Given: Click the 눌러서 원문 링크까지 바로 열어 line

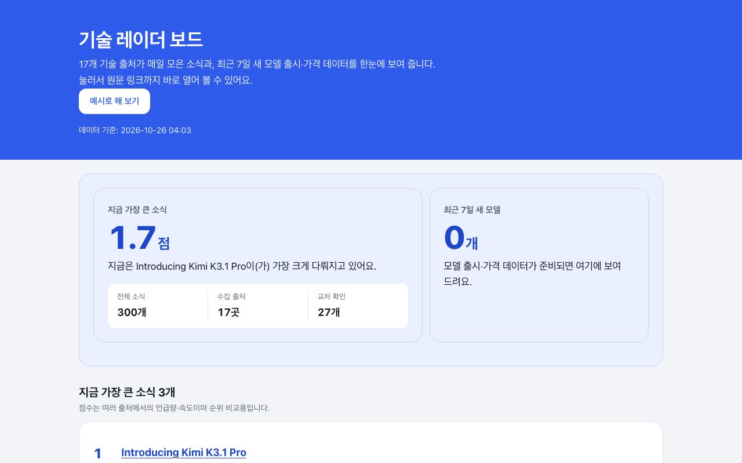Looking at the screenshot, I should tap(166, 80).
